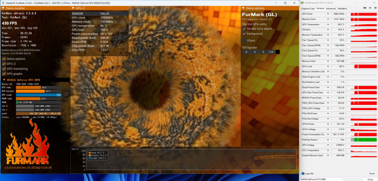Toggle the Log to file checkbox

click(x=303, y=173)
